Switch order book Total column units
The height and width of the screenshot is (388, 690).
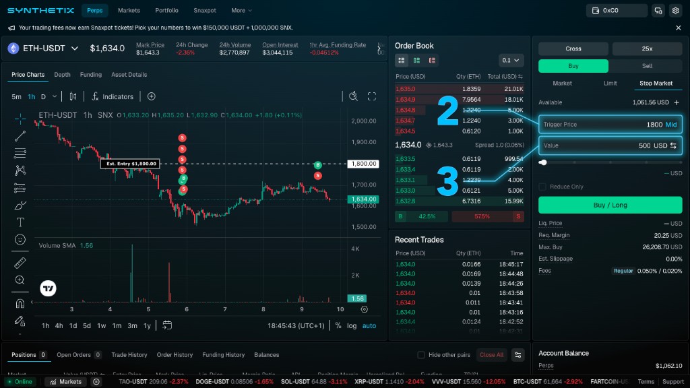point(521,77)
